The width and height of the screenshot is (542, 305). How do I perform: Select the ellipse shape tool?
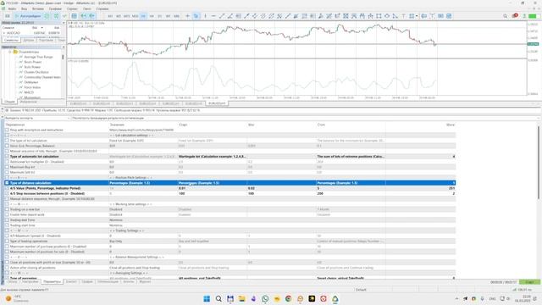pyautogui.click(x=387, y=16)
